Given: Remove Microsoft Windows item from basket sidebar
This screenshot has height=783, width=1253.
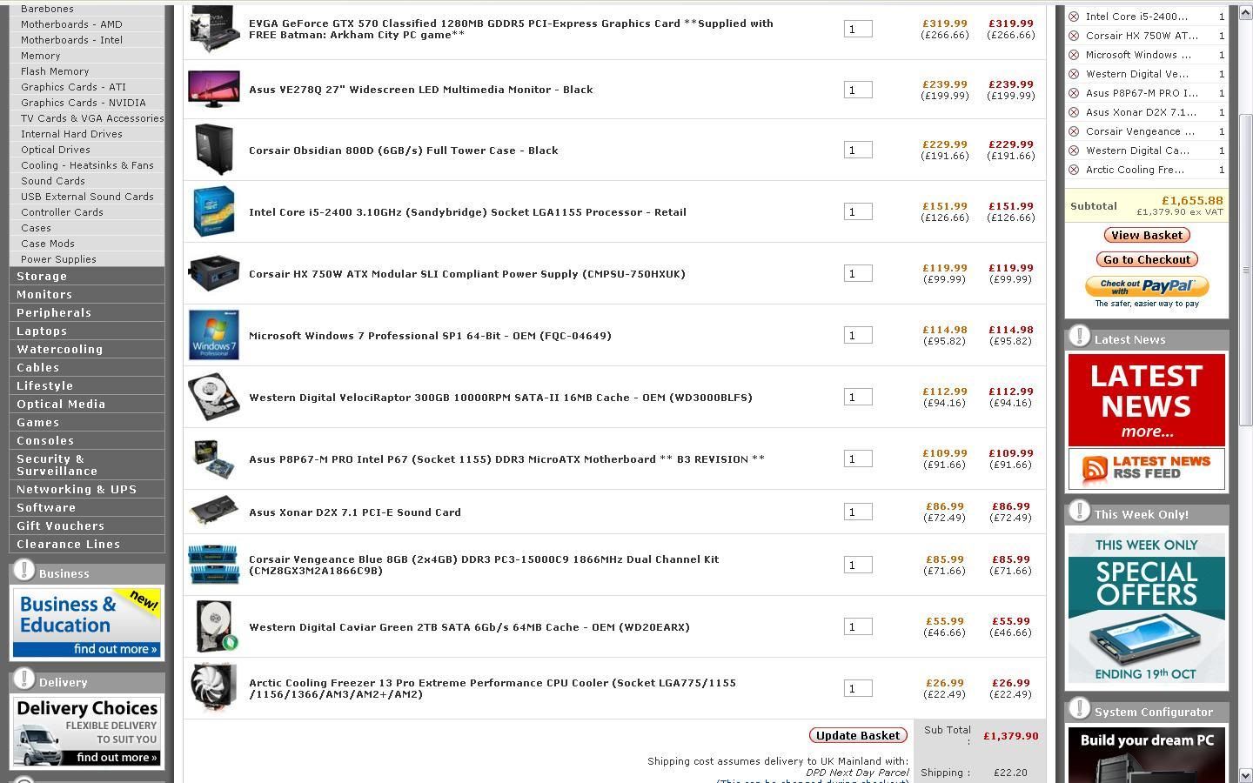Looking at the screenshot, I should coord(1074,55).
